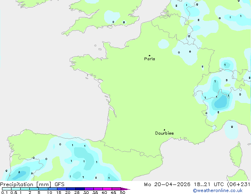Viewport: 251px width, 194px height.
Task: Select the 10–15 mm legend swatch
Action: coord(53,189)
